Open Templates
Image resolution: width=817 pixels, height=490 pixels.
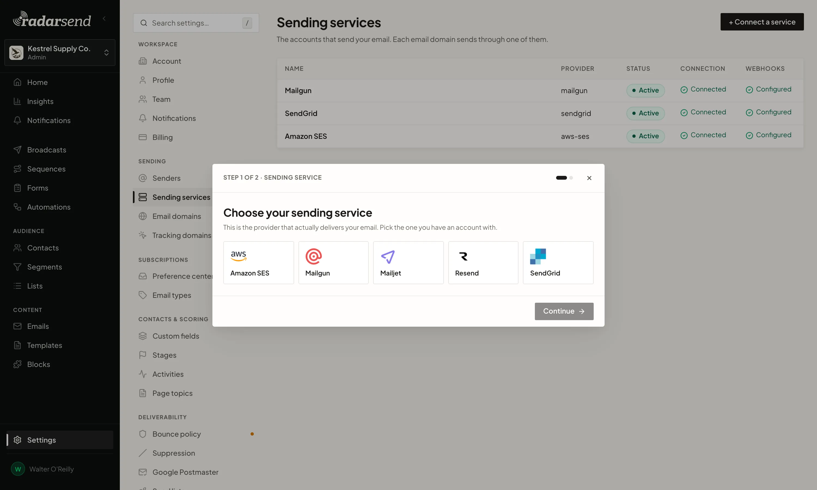[x=60, y=345]
